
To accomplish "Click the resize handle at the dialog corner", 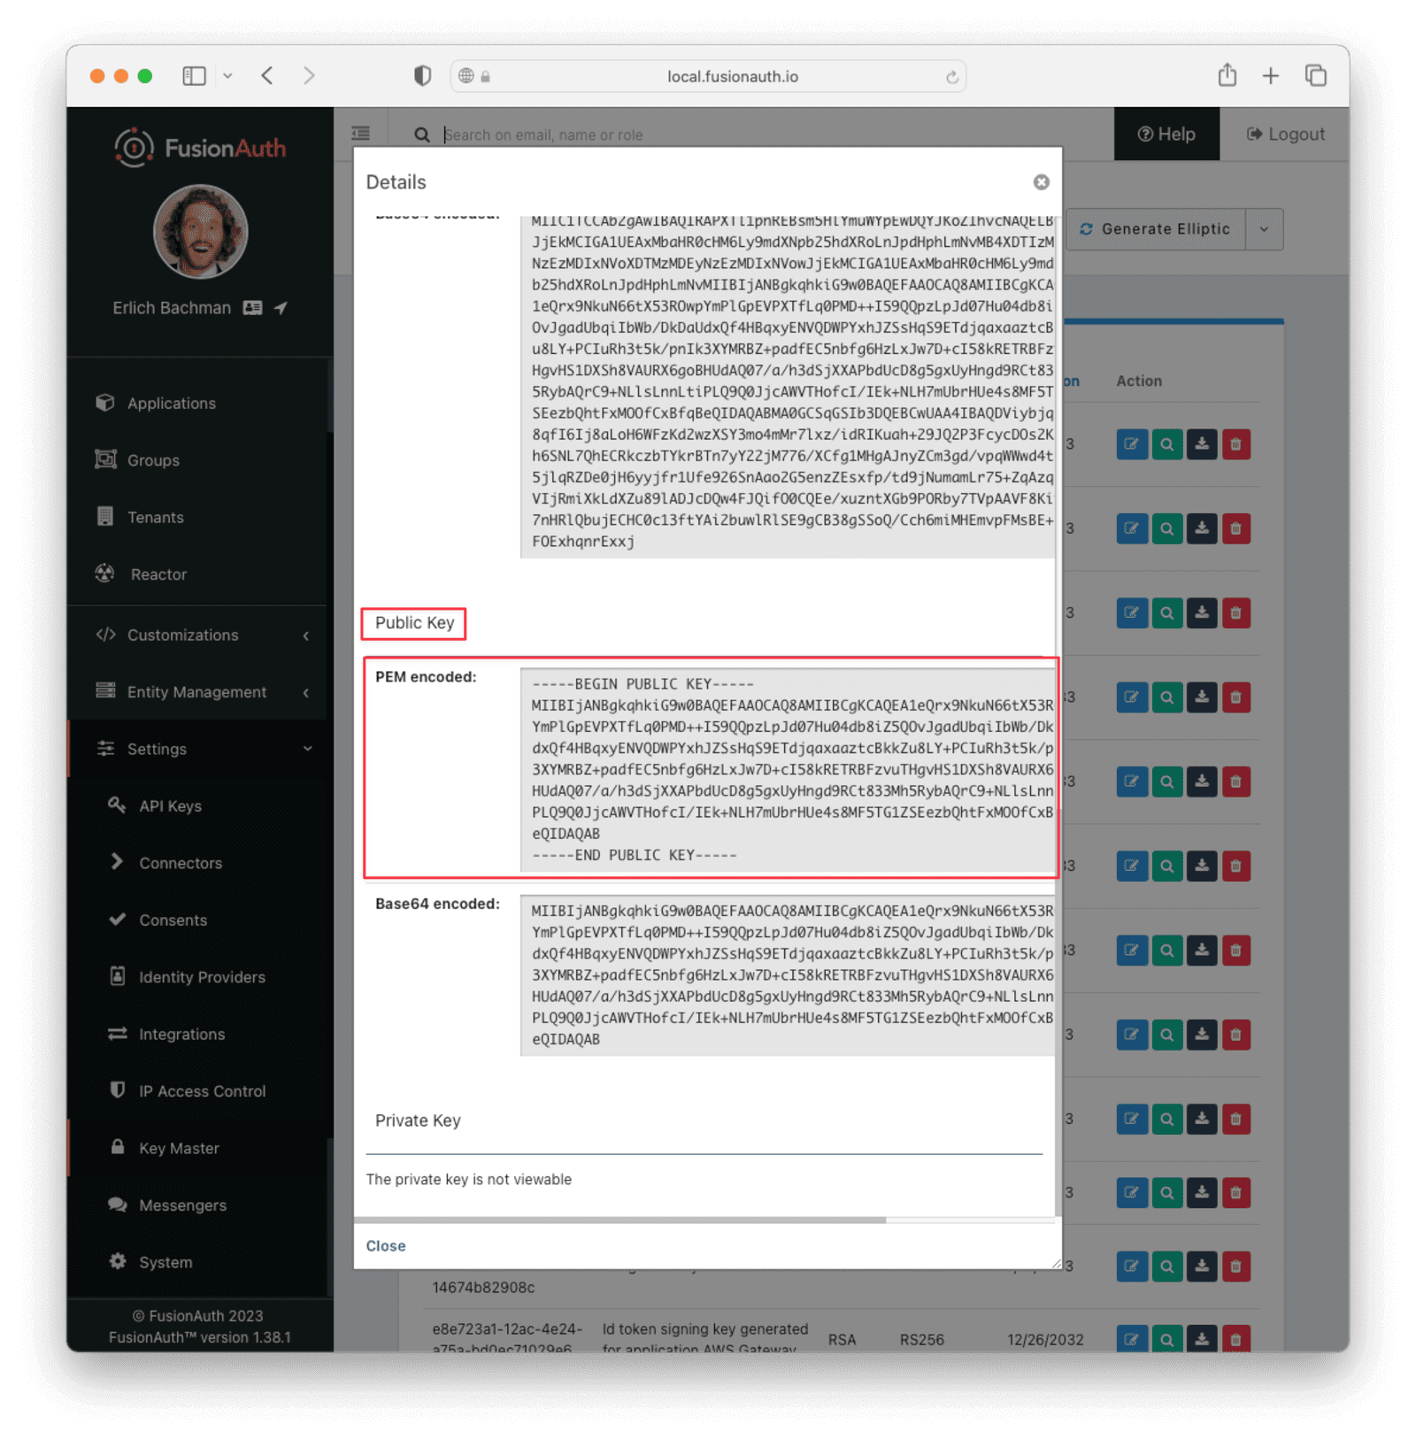I will click(x=1056, y=1263).
